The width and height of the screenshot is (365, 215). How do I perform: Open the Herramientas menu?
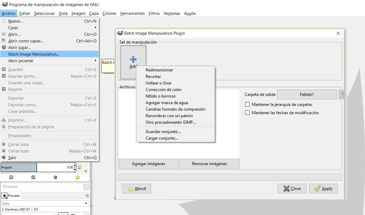click(133, 13)
